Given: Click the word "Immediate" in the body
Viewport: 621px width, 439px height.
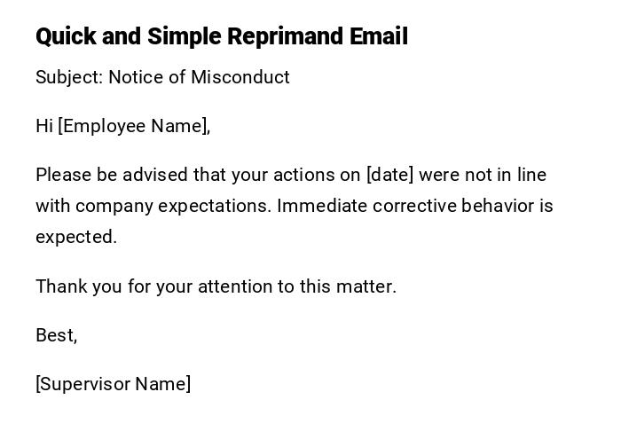Looking at the screenshot, I should pyautogui.click(x=321, y=206).
